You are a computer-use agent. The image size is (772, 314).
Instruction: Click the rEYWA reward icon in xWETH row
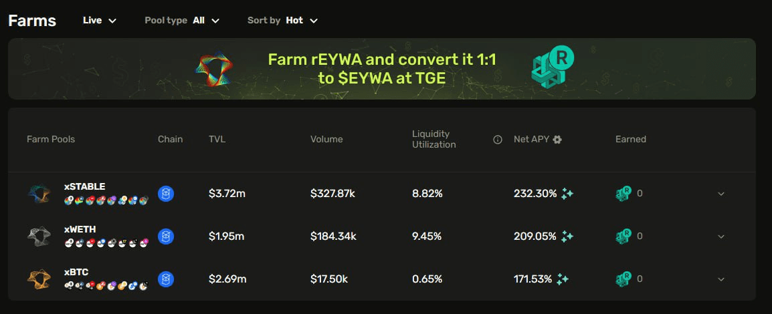[623, 236]
